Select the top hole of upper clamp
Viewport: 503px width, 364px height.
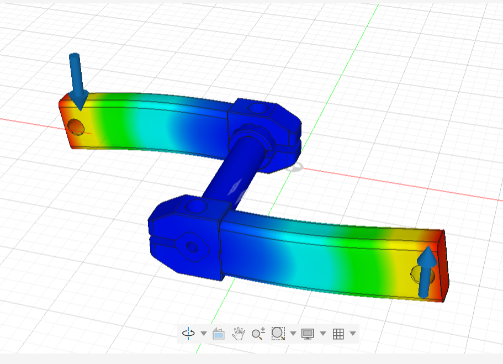coord(257,107)
